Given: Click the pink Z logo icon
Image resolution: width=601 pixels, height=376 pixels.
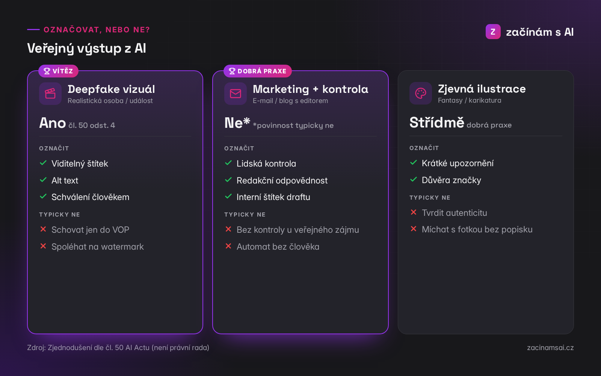Looking at the screenshot, I should [x=493, y=32].
